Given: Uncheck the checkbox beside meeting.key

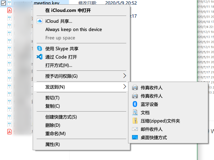Looking at the screenshot, I should click(3, 3).
